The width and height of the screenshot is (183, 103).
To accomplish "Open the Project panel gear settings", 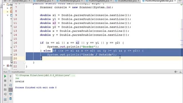I will click(5, 1).
